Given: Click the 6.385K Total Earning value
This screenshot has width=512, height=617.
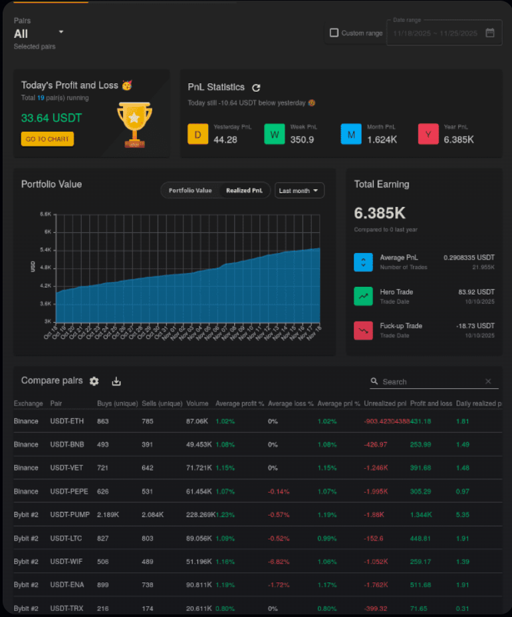Looking at the screenshot, I should tap(380, 213).
